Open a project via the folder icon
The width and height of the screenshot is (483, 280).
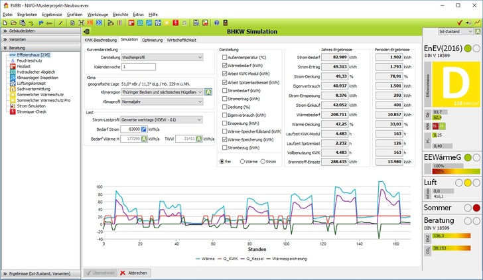pos(13,23)
